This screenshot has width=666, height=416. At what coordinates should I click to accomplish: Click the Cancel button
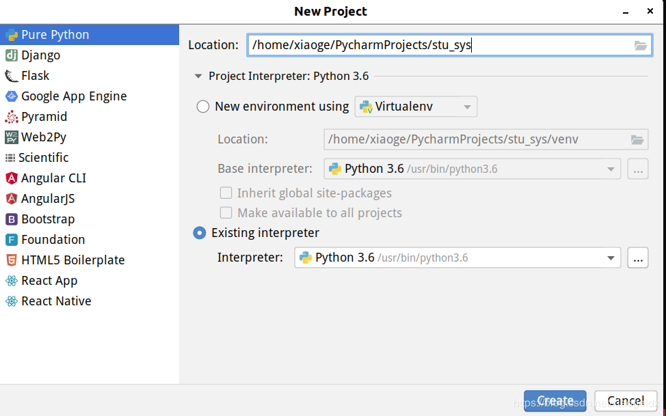point(626,401)
